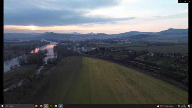Open the display connection tray icon
The image size is (192, 108).
click(179, 106)
